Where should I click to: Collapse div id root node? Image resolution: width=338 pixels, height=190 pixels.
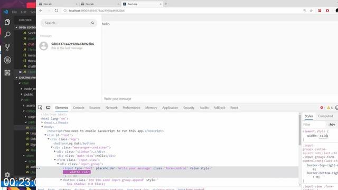pos(45,135)
